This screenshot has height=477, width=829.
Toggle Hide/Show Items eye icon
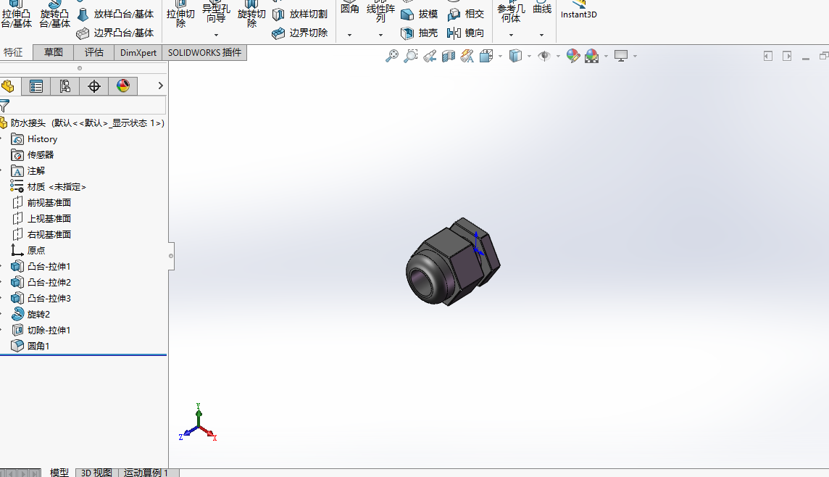tap(544, 56)
